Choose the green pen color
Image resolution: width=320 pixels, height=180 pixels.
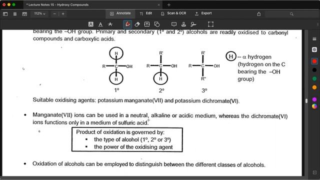(x=314, y=78)
